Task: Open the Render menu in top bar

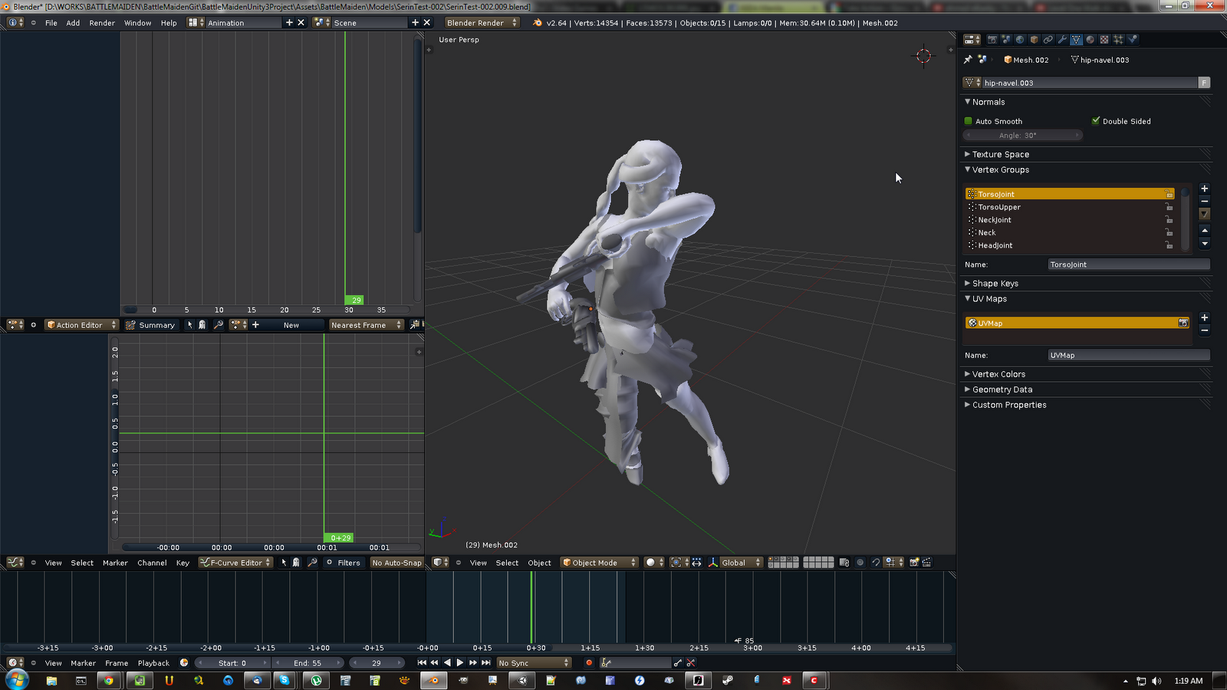Action: [102, 23]
